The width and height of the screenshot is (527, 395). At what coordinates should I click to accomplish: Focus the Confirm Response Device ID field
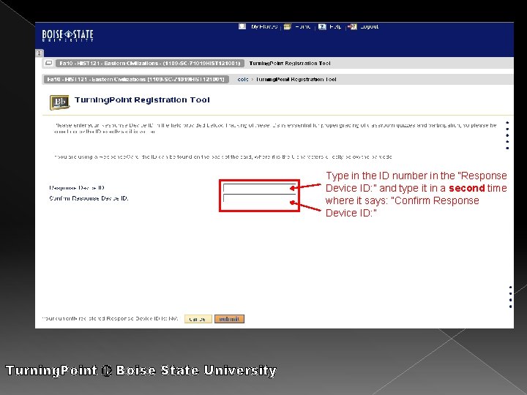(x=259, y=198)
